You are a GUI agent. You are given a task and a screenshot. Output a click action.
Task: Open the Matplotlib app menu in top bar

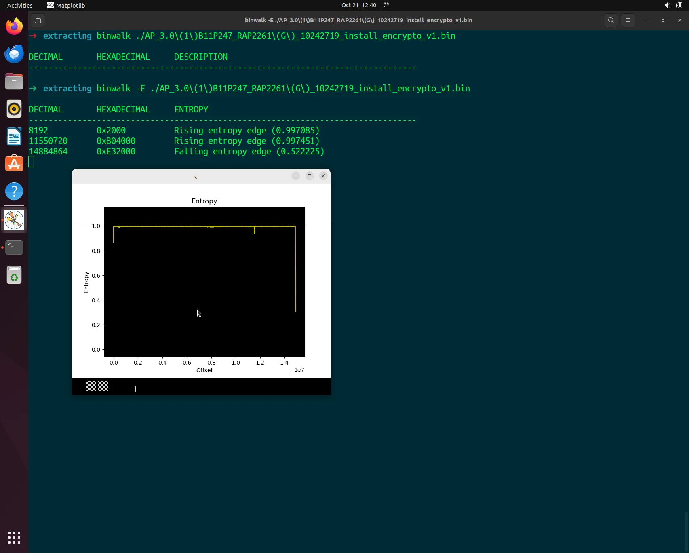66,5
